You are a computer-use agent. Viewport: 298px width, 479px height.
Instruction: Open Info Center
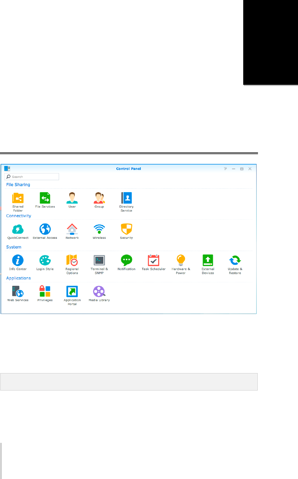click(18, 260)
